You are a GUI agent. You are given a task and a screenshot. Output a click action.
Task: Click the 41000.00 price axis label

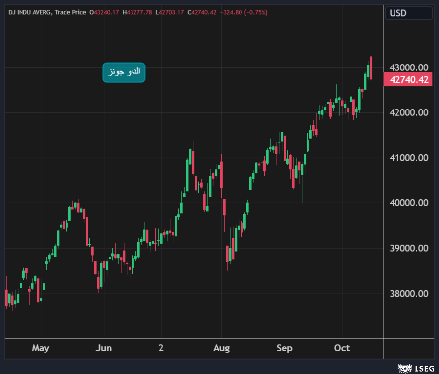pyautogui.click(x=409, y=158)
